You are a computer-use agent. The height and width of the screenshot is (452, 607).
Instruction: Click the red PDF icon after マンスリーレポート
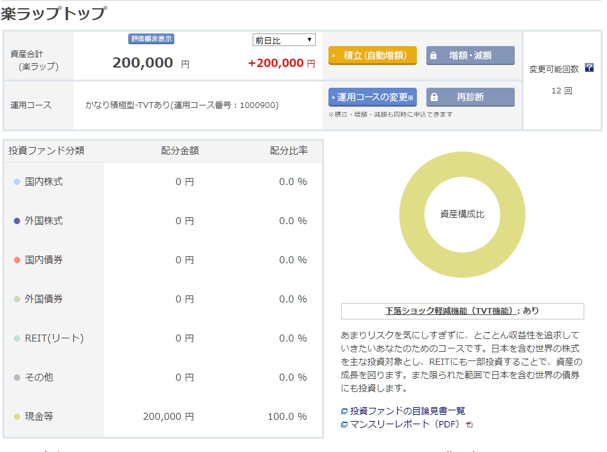pyautogui.click(x=469, y=425)
